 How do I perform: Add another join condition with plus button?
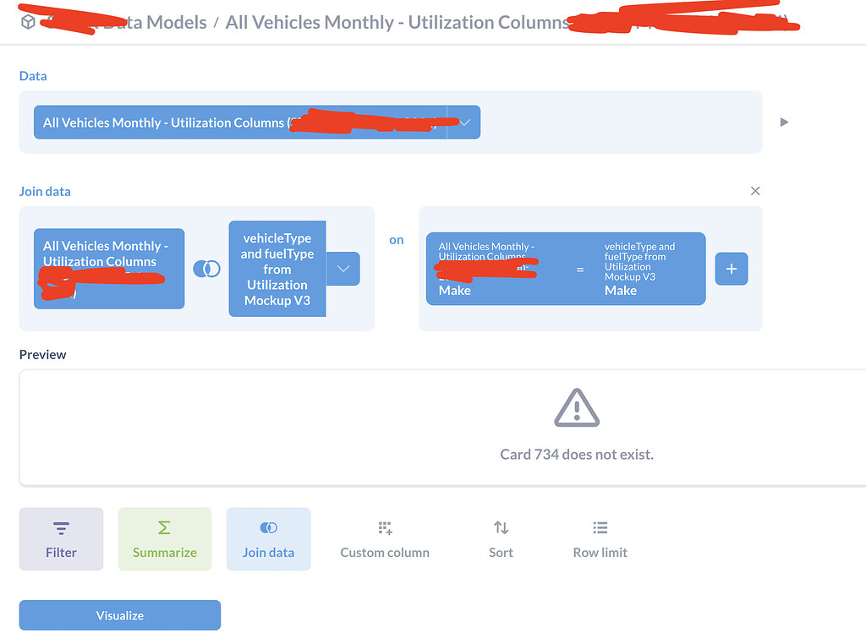[x=732, y=269]
